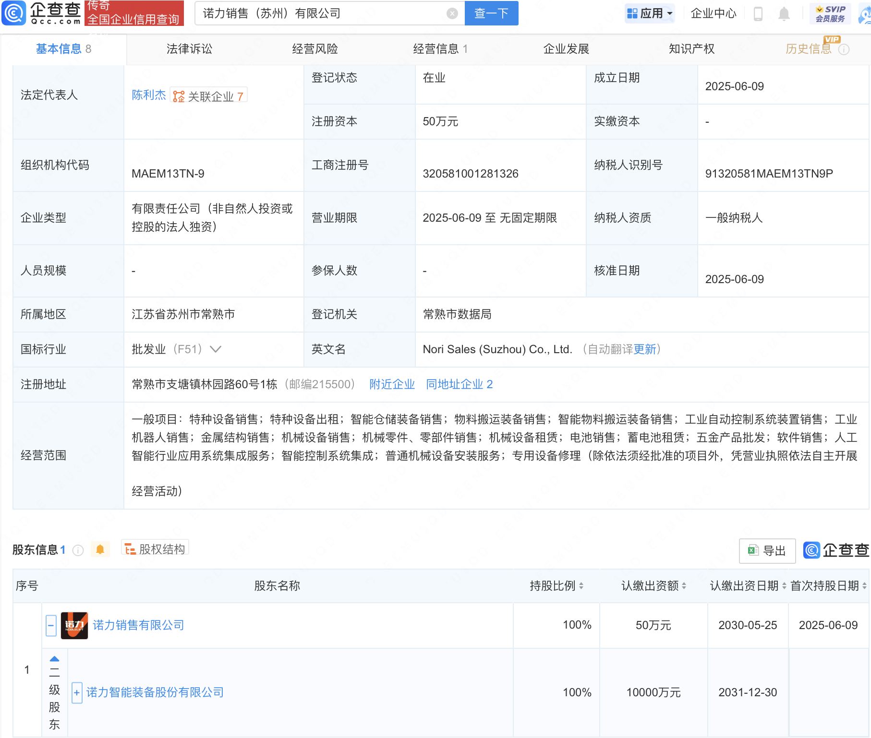Click the 企查查 logo above shareholder table
Image resolution: width=871 pixels, height=738 pixels.
pos(836,550)
